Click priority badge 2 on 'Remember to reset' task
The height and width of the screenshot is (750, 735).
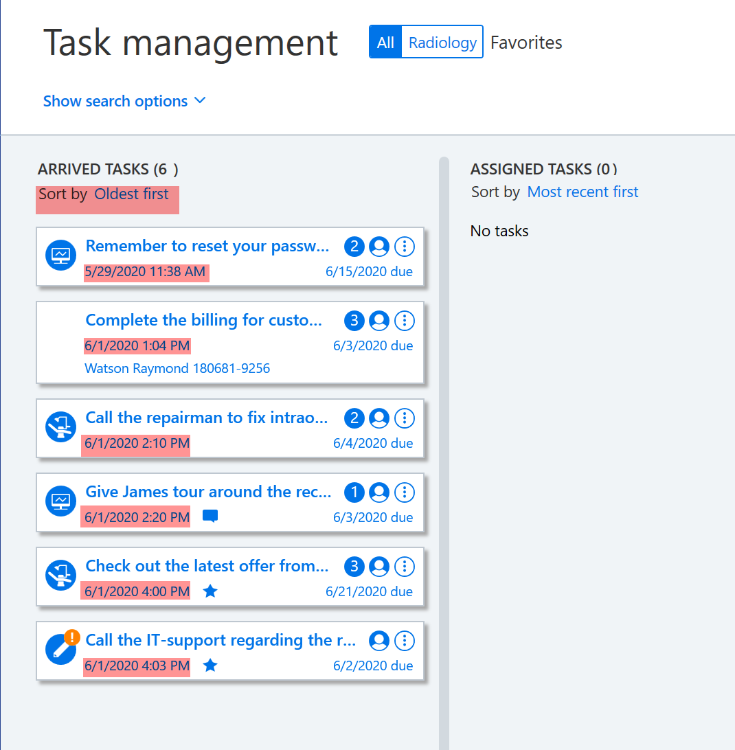coord(354,247)
